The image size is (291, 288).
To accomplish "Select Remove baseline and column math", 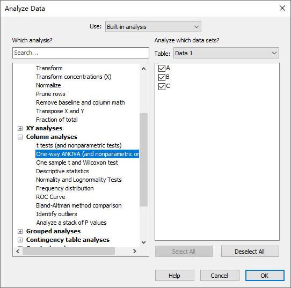I will pyautogui.click(x=81, y=102).
